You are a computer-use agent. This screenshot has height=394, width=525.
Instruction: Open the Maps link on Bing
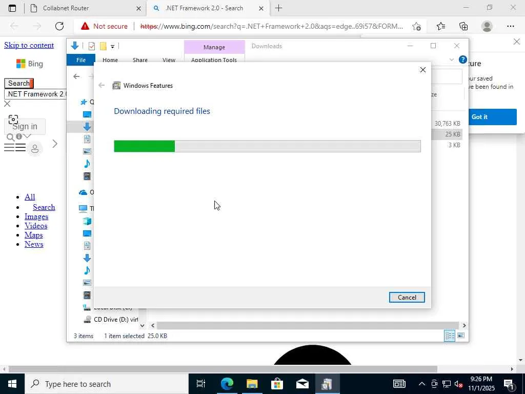(33, 235)
